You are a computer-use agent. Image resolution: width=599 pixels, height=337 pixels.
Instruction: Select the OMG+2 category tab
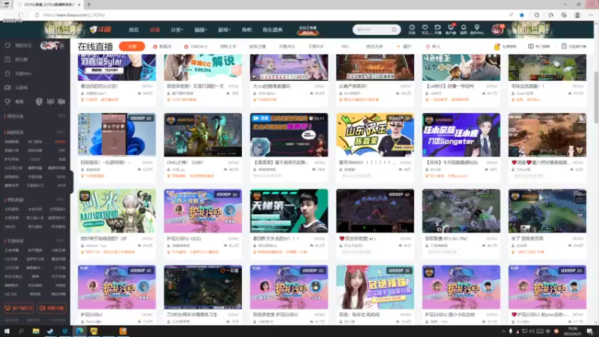196,46
